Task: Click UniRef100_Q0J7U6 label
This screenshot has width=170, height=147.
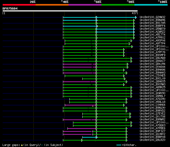Action: coord(152,117)
